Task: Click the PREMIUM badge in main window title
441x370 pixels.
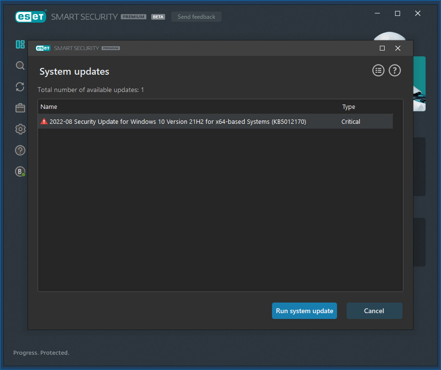Action: pos(133,17)
